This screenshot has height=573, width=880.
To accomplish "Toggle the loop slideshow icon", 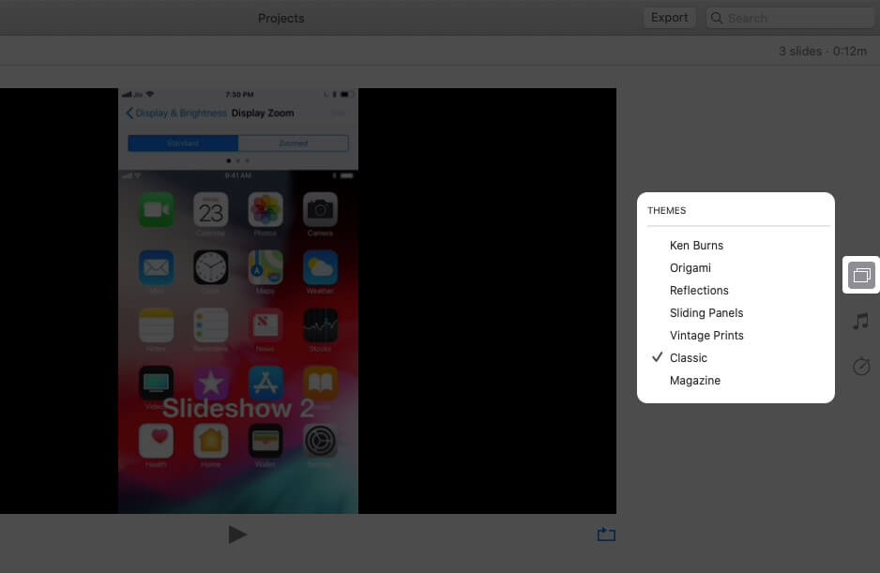I will point(606,535).
